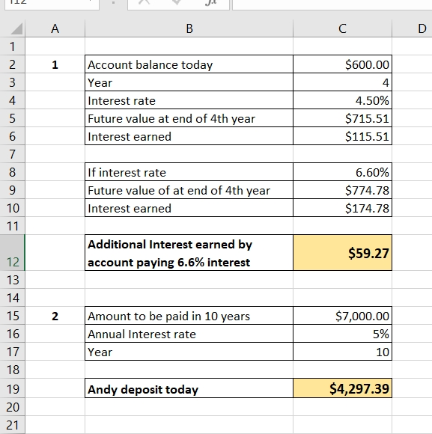Click 'Future value of at end of 4th year'
432x434 pixels.
pyautogui.click(x=189, y=190)
